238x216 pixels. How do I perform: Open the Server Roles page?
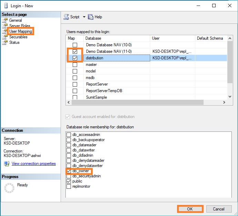coord(19,26)
